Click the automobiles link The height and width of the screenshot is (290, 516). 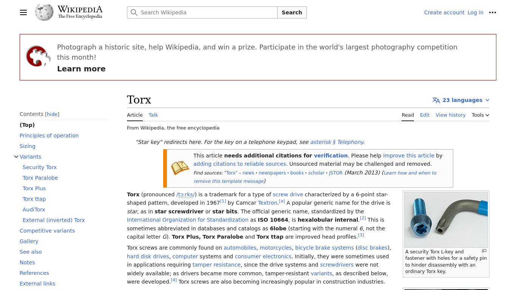(x=240, y=248)
